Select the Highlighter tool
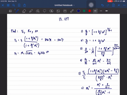Screen dimensions: 127x95 (x=31, y=11)
